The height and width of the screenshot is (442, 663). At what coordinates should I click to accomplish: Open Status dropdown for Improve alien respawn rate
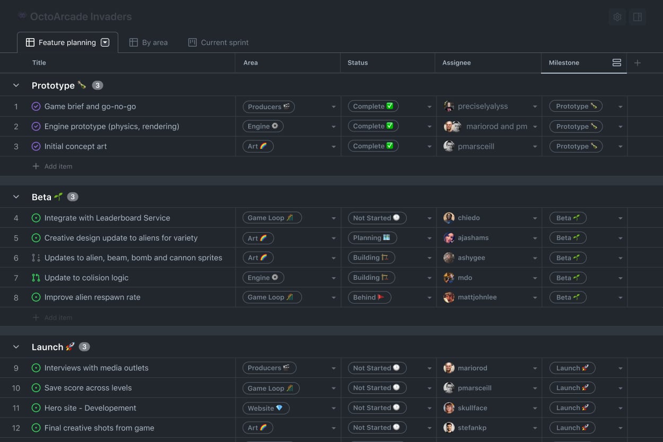[429, 298]
